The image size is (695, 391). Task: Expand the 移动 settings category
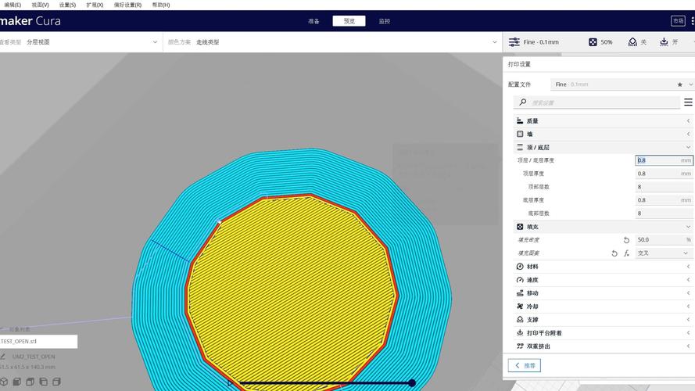688,293
